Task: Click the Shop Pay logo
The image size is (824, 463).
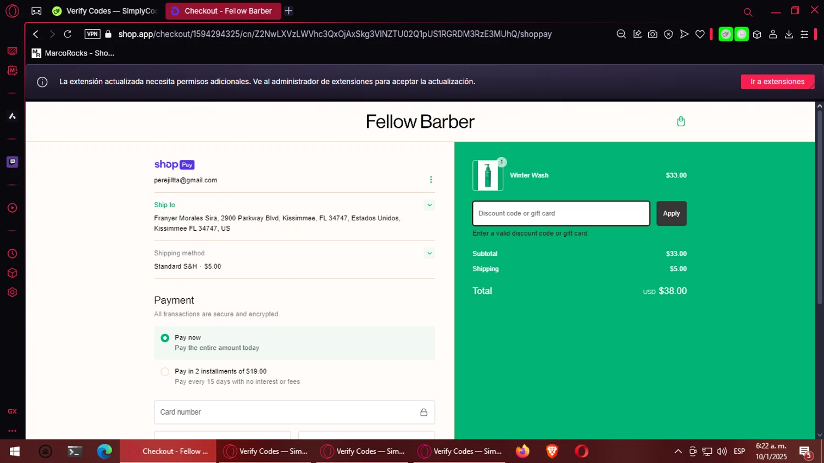Action: click(x=174, y=164)
